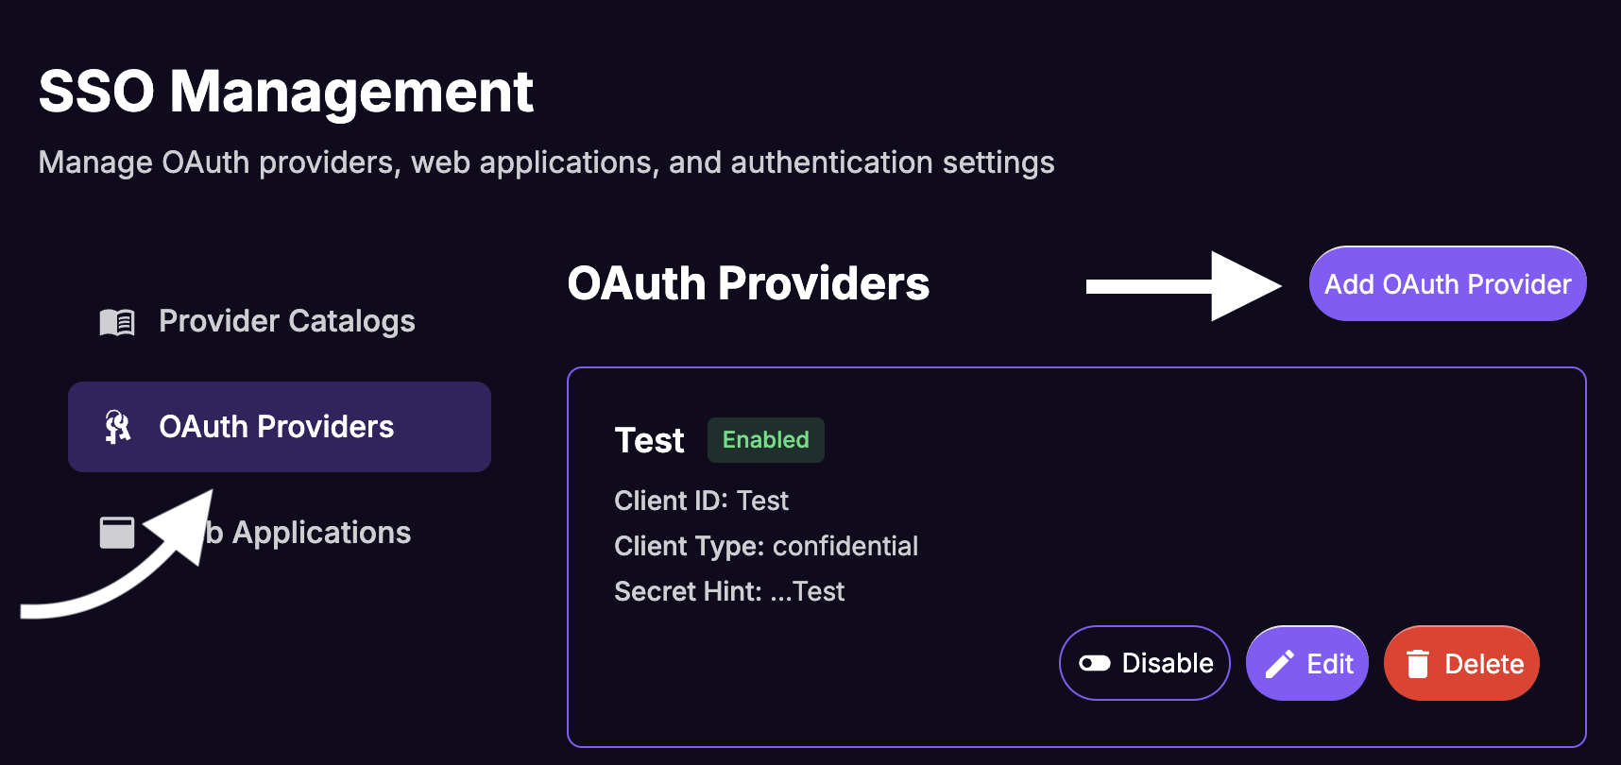Delete the Test OAuth provider
The height and width of the screenshot is (765, 1621).
click(1460, 663)
